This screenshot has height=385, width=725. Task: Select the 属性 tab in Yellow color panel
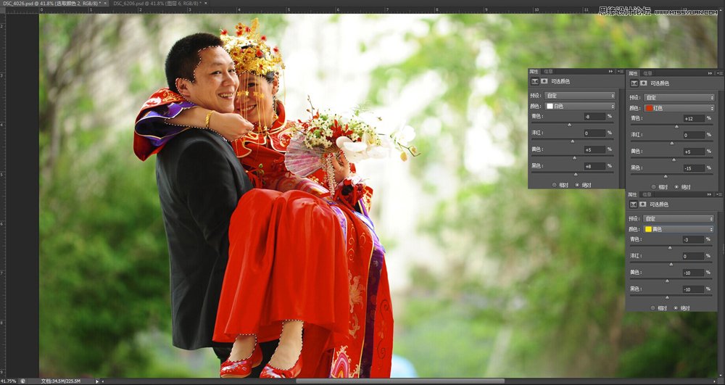click(632, 194)
